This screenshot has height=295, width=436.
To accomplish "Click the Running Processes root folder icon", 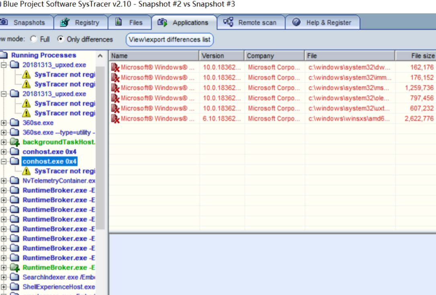I will point(4,55).
